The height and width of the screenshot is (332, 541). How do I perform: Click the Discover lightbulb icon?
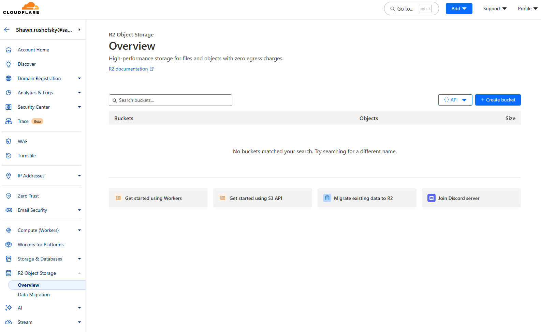(x=9, y=64)
